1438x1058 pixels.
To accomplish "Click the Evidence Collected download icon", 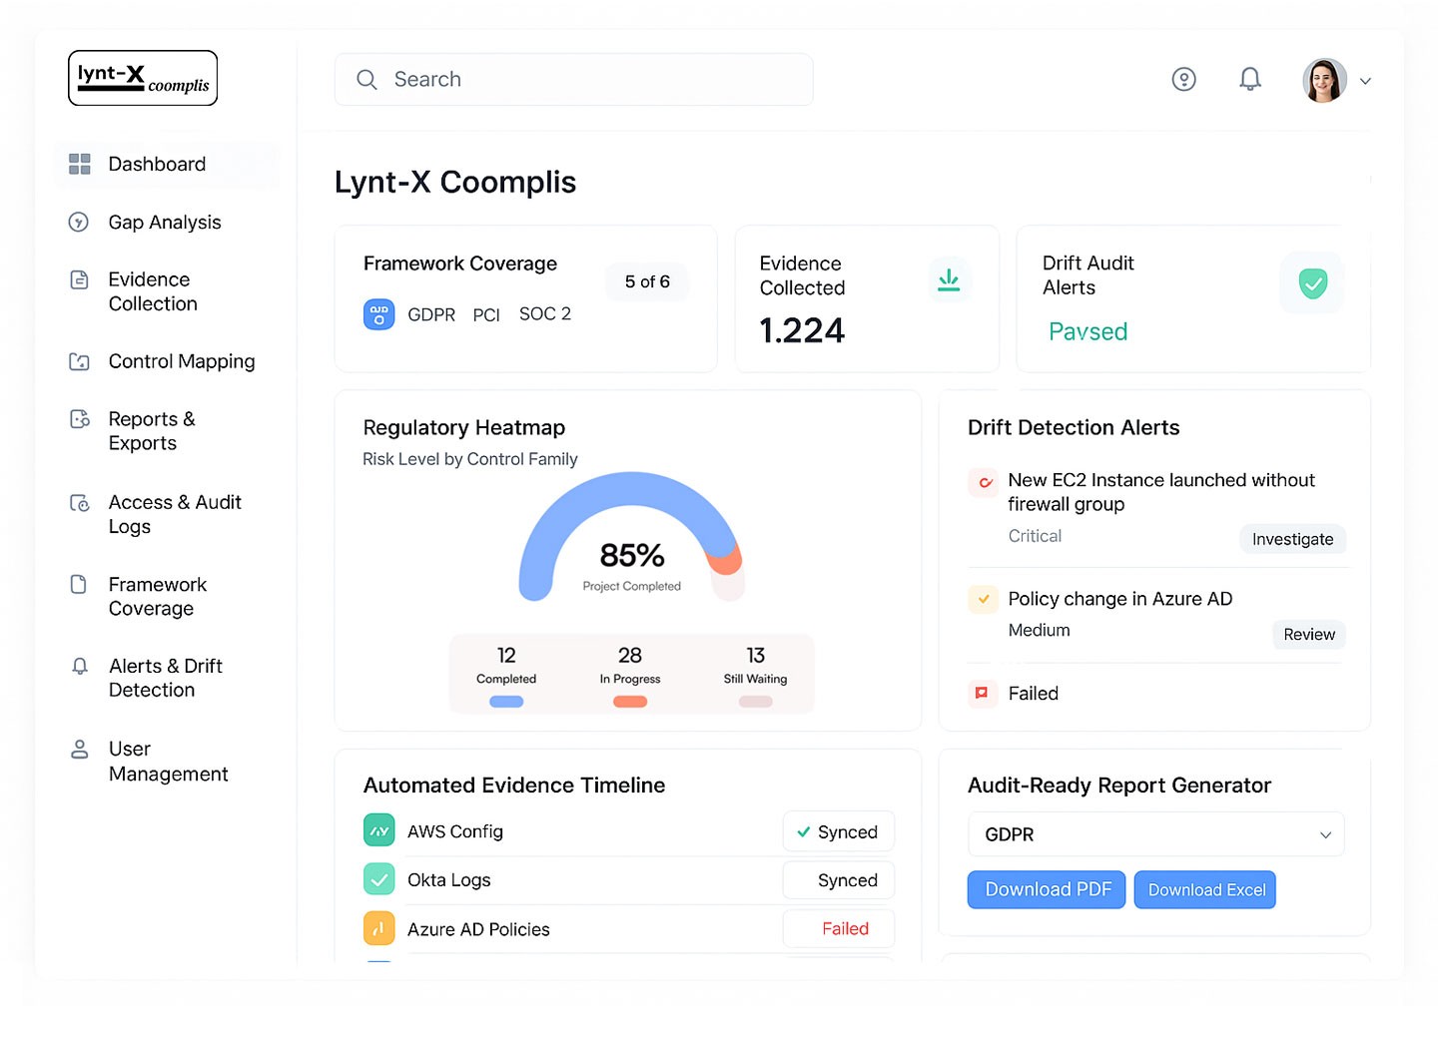I will [x=949, y=279].
